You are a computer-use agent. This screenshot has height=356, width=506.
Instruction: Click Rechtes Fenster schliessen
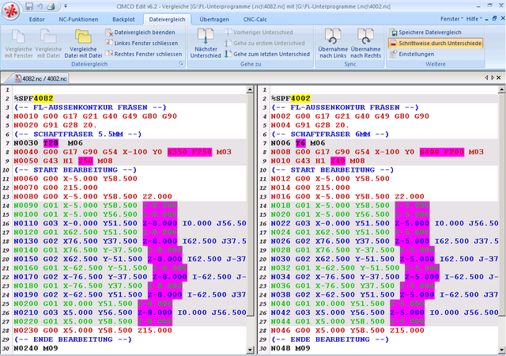click(x=144, y=54)
